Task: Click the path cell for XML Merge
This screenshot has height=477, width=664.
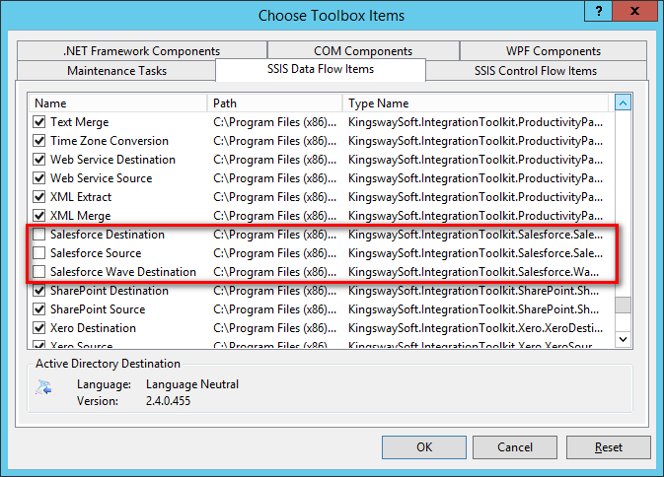Action: pyautogui.click(x=275, y=216)
